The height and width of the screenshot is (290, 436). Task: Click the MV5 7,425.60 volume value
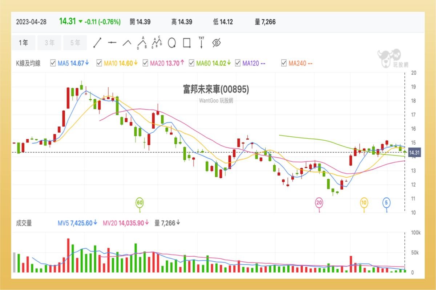(77, 223)
